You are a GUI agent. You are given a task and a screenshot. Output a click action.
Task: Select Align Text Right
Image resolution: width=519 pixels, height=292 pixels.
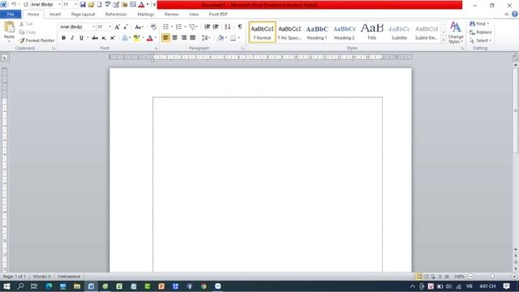[184, 38]
